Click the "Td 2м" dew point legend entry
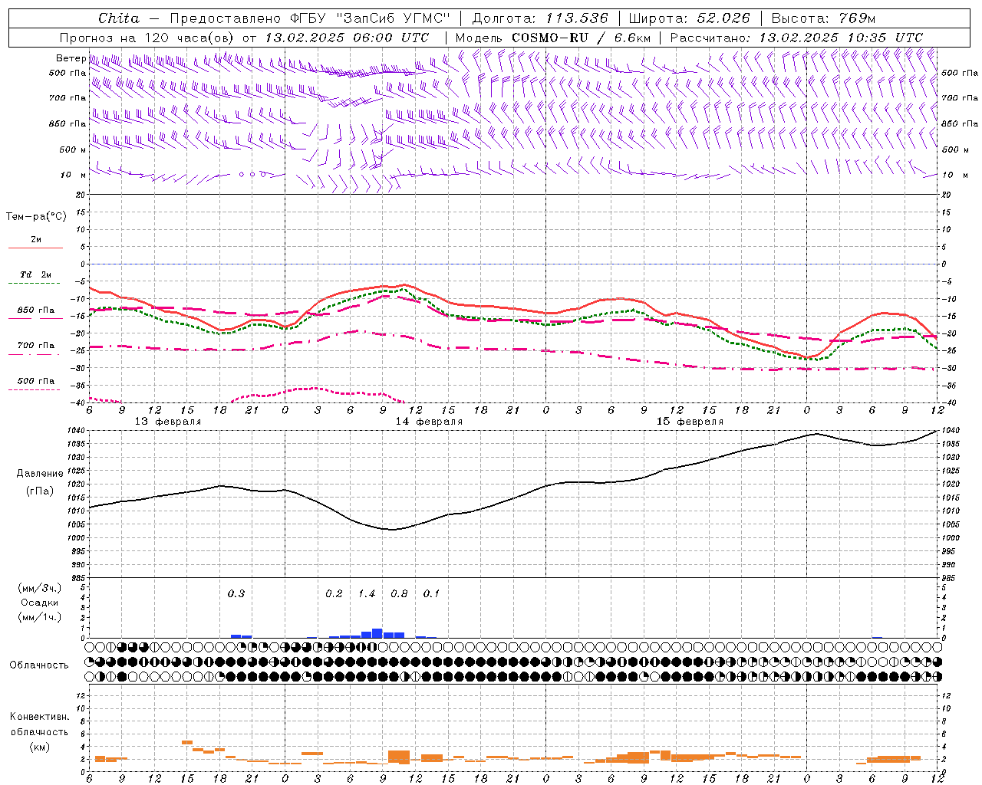Screen dimensions: 982x785 pos(35,274)
